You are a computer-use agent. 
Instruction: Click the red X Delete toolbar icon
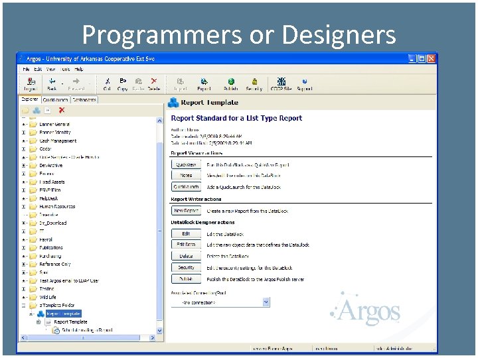[x=154, y=81]
